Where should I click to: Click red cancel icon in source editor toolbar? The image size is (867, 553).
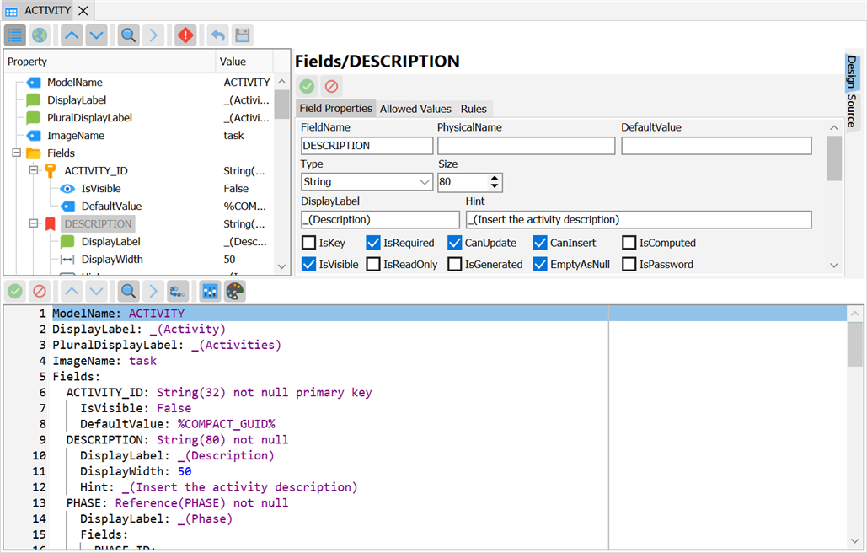[40, 291]
